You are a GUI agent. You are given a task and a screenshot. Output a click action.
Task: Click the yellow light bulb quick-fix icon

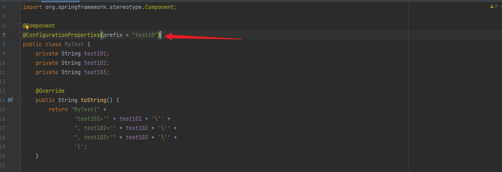click(x=27, y=28)
